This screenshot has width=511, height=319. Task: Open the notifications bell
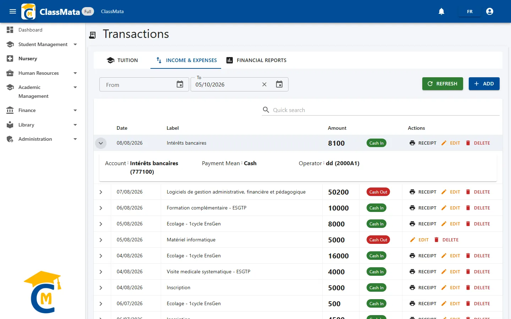coord(441,11)
